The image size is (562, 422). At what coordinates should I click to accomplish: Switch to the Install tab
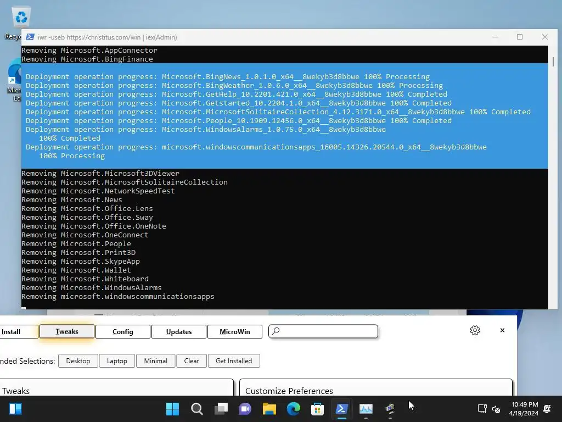click(x=19, y=331)
